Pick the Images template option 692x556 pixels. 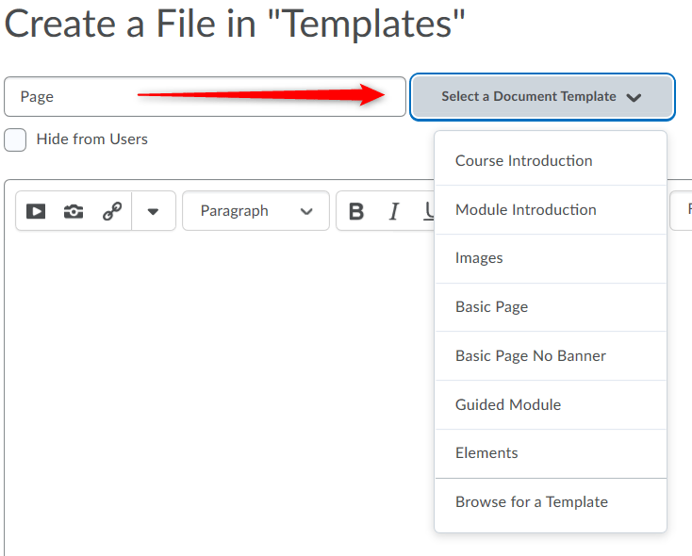(x=479, y=258)
